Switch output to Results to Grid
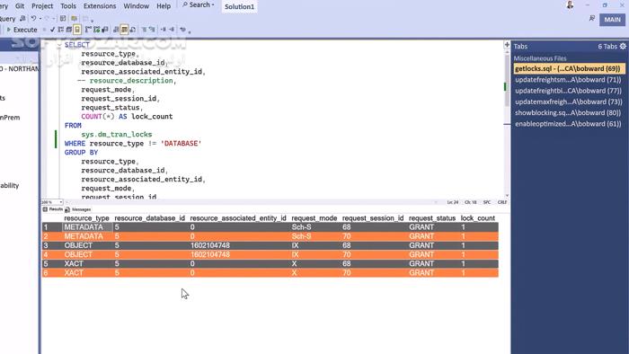 (124, 30)
